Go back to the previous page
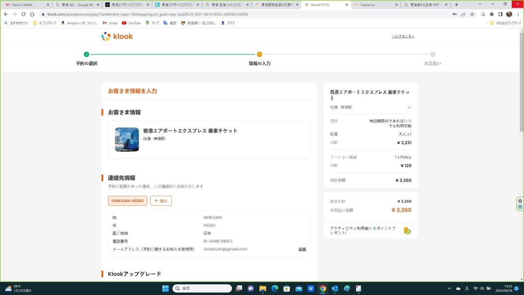 [6, 14]
